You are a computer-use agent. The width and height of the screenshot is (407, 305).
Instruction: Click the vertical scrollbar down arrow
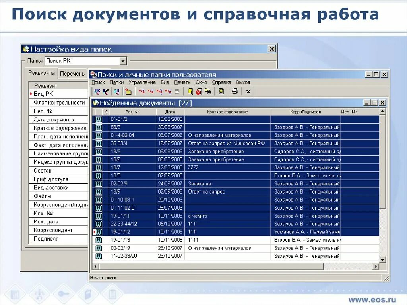382,260
